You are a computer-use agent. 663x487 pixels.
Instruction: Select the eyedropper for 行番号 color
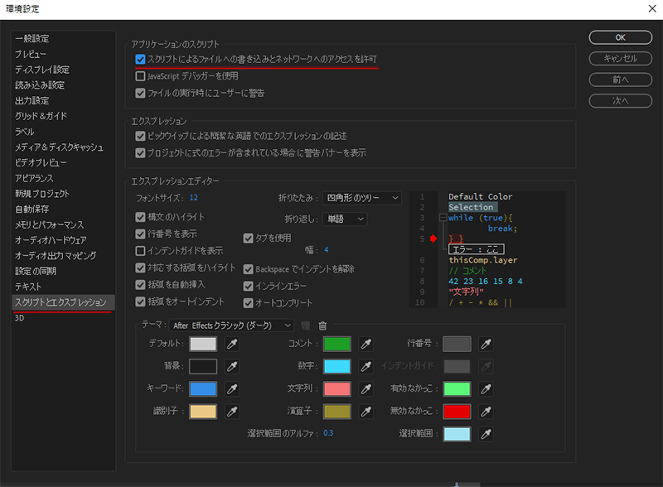click(x=486, y=344)
